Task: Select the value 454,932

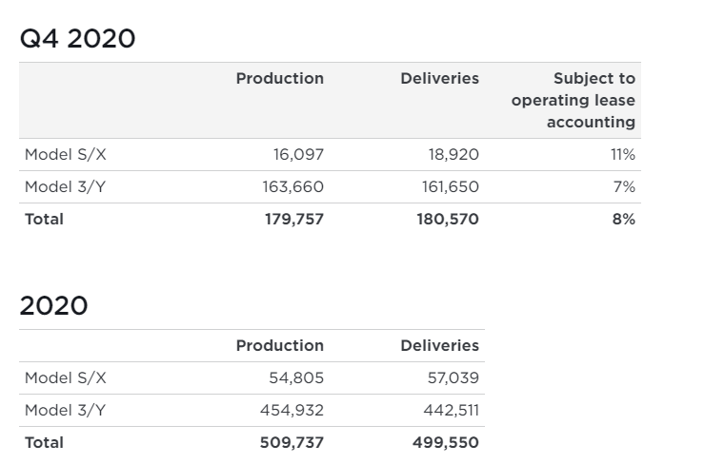Action: (x=292, y=410)
